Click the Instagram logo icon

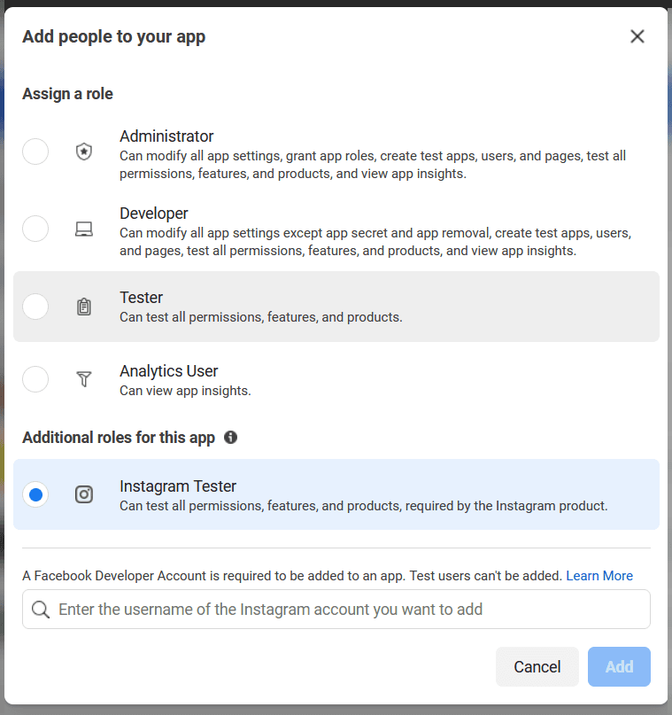[83, 494]
